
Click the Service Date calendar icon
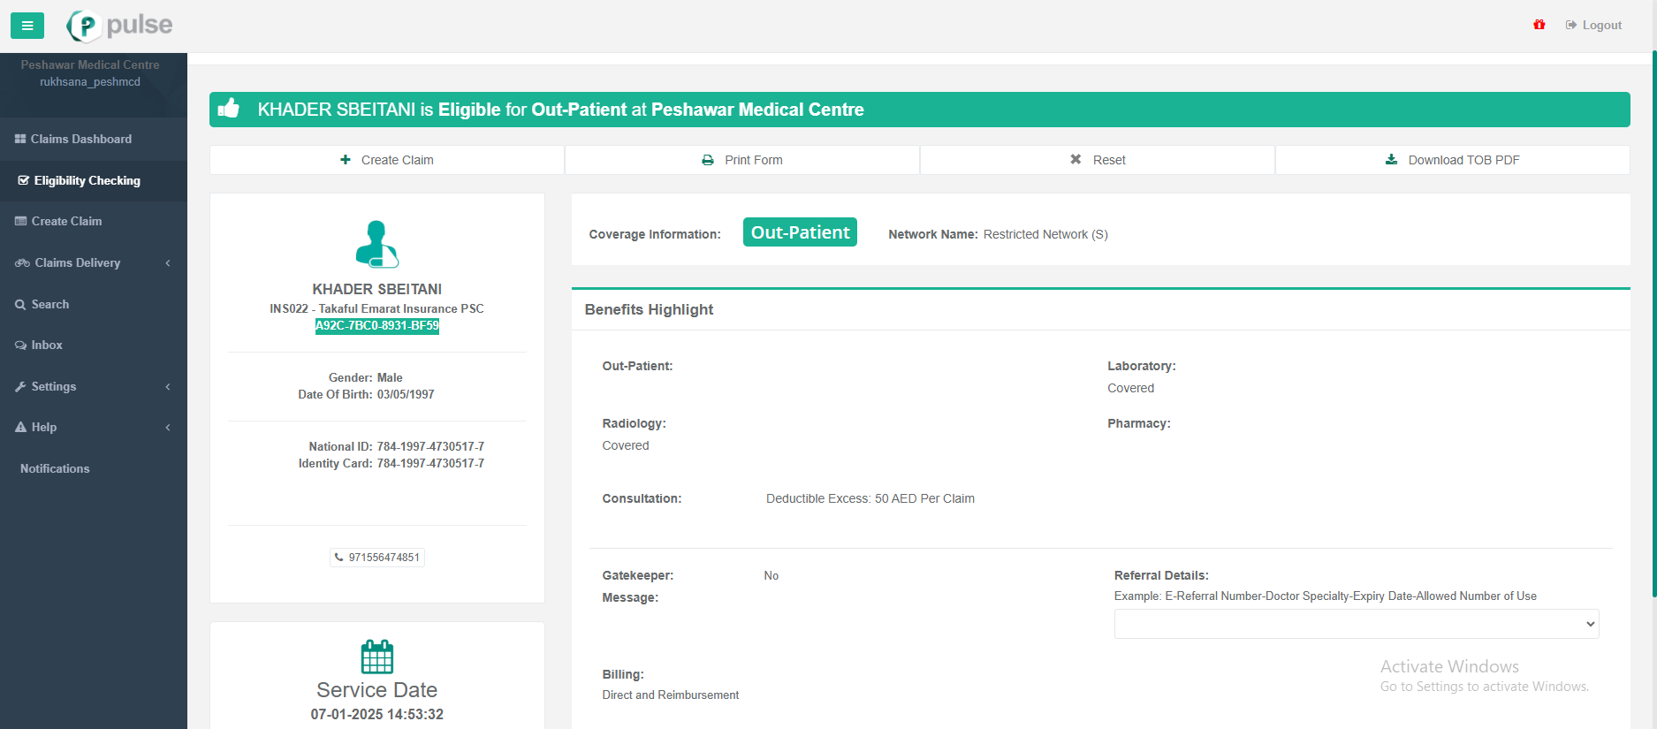[376, 657]
